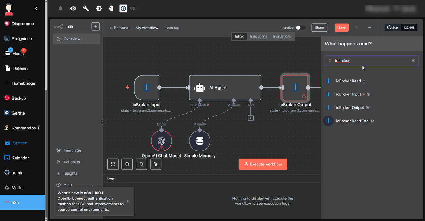The height and width of the screenshot is (221, 425).
Task: Fit the canvas view to screen
Action: 113,164
